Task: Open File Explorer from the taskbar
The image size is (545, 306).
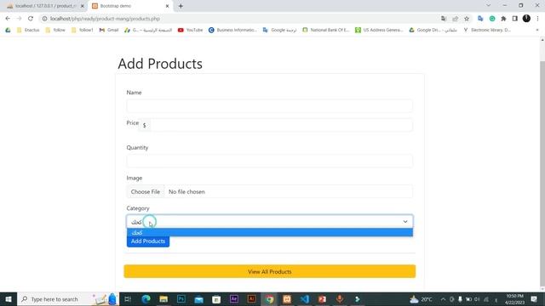Action: coord(163,299)
